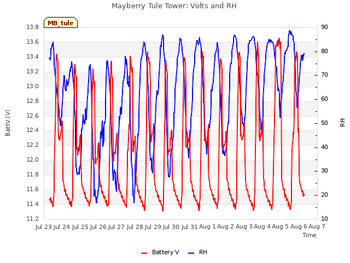The image size is (350, 263).
Task: Click the 13.2 left axis value
Action: pos(33,72)
